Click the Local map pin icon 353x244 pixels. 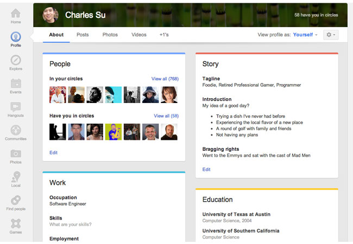tap(16, 179)
